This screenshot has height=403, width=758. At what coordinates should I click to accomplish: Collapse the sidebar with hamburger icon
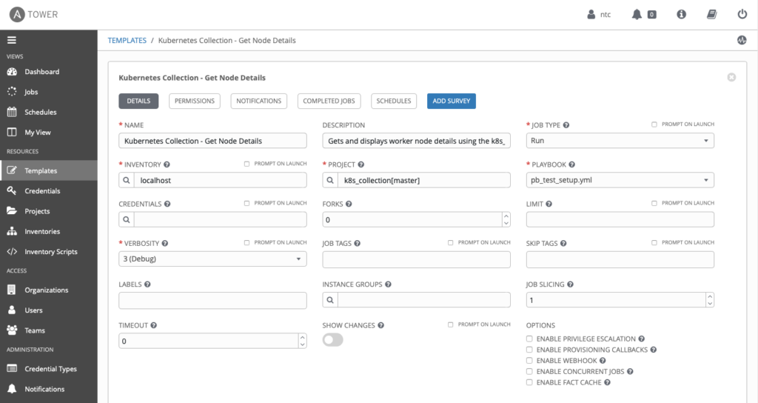click(x=12, y=40)
